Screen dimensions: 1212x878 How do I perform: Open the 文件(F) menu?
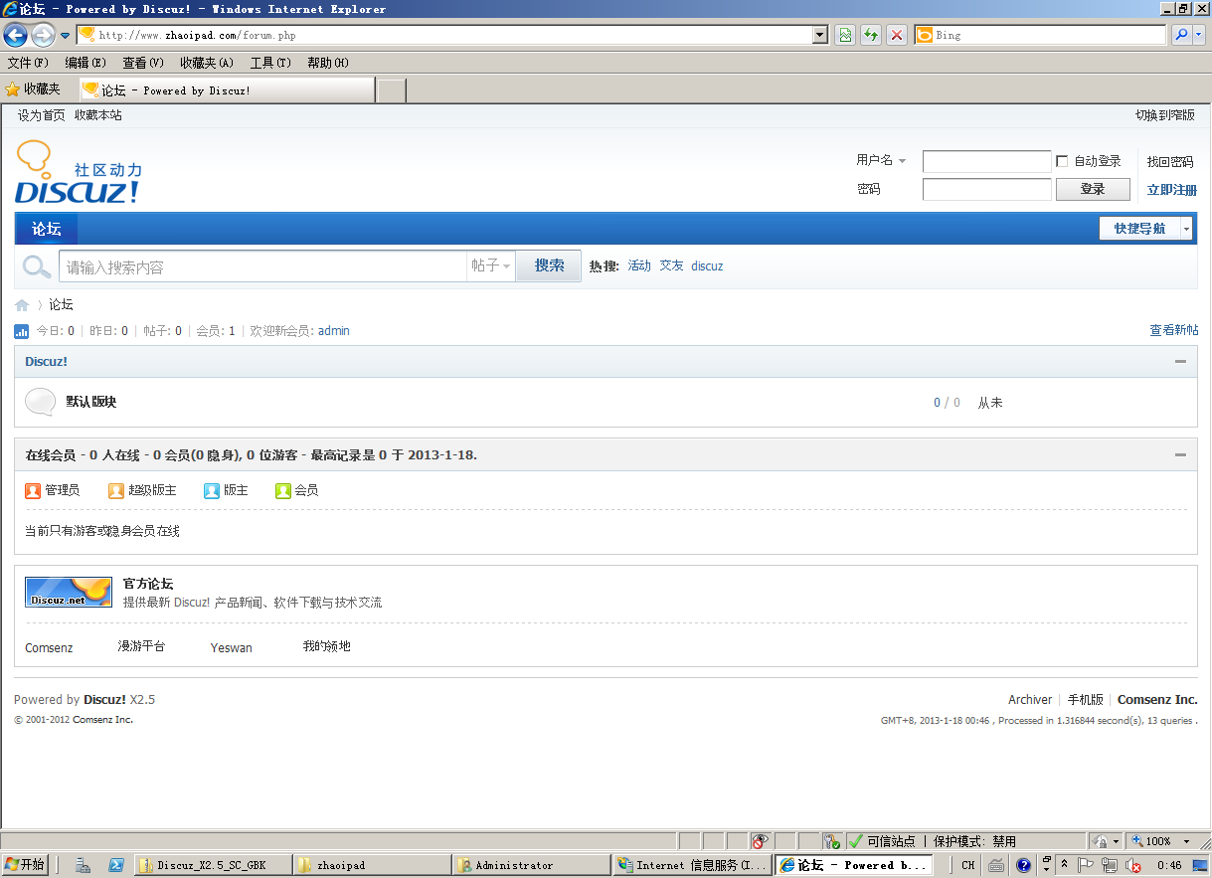28,63
